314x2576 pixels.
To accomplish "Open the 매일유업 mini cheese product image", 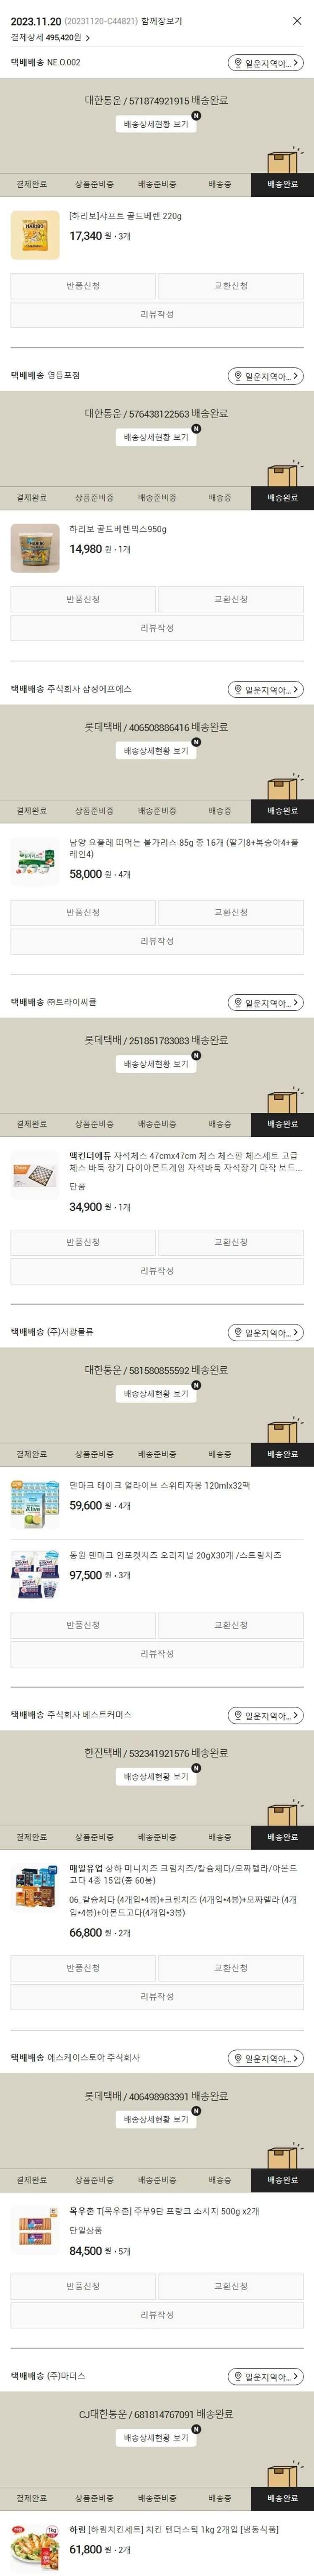I will (x=35, y=1888).
